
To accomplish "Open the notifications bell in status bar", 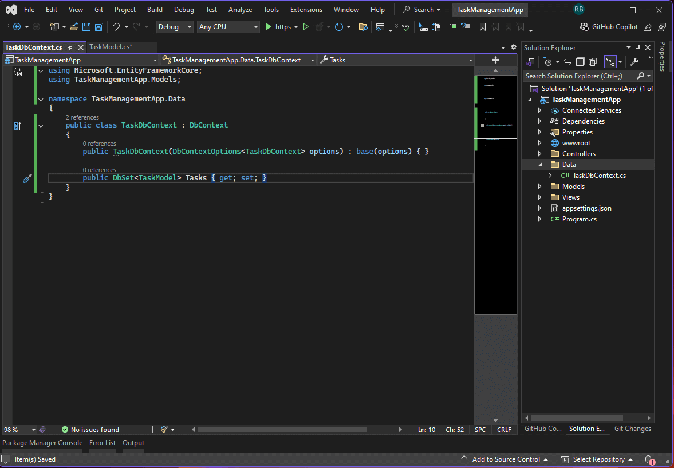I will pyautogui.click(x=649, y=459).
